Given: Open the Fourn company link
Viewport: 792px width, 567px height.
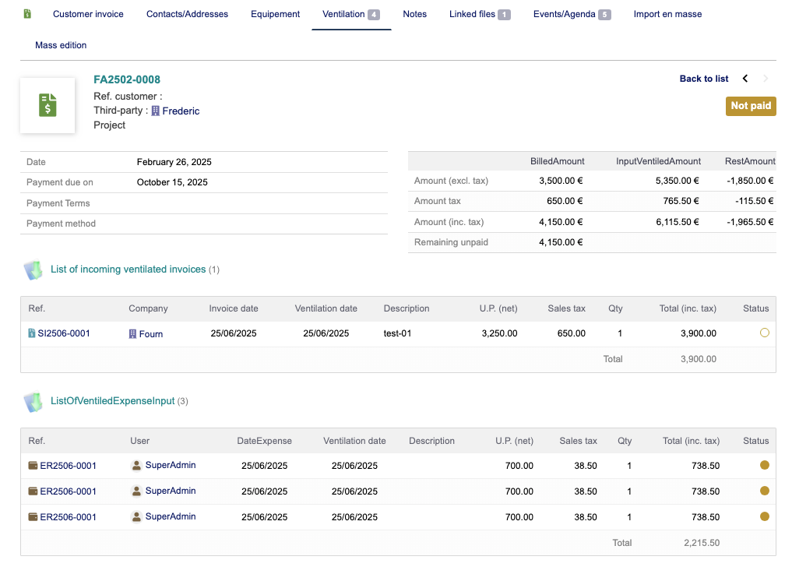Looking at the screenshot, I should point(150,334).
